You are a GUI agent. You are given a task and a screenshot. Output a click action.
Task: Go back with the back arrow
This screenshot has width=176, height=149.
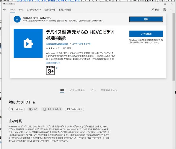click(4, 10)
